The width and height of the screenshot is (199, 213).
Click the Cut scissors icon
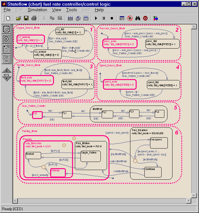click(x=44, y=18)
